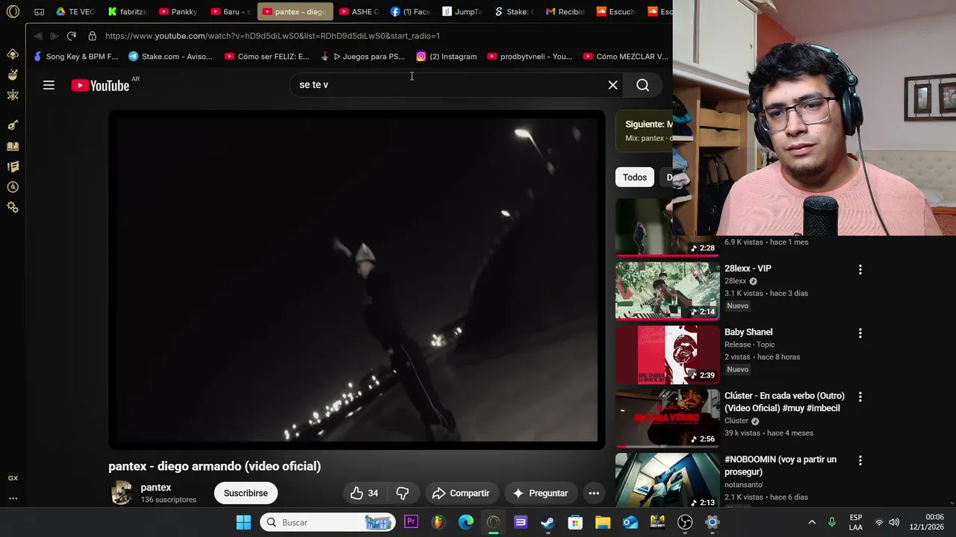
Task: Open Microsoft Edge from taskbar
Action: 466,522
